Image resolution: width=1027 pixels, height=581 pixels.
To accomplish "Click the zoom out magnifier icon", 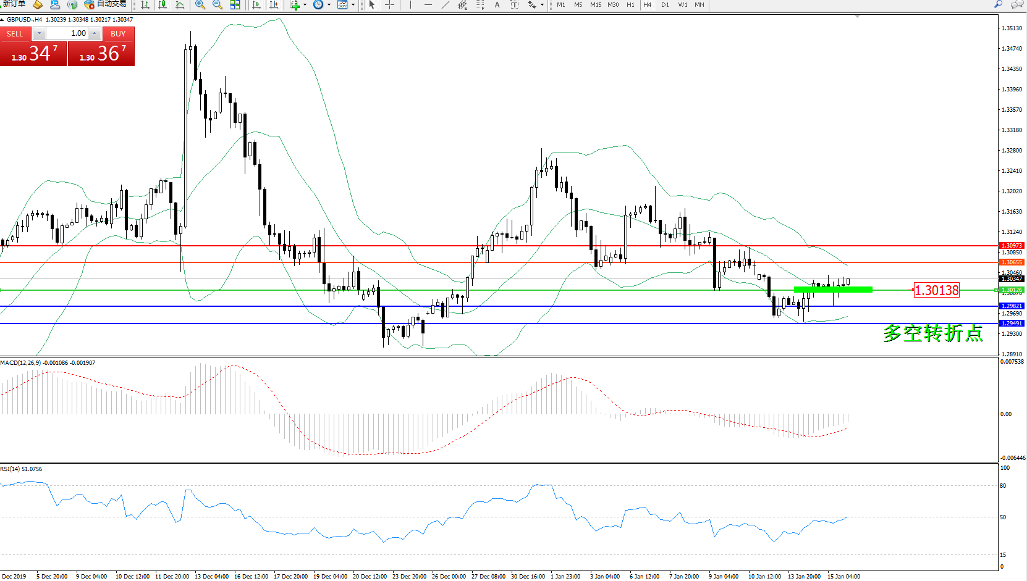I will tap(218, 5).
